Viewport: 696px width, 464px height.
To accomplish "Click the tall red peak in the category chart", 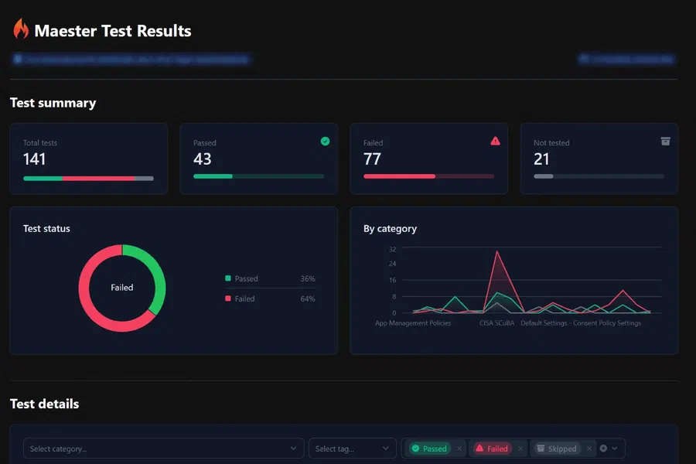I will point(497,252).
